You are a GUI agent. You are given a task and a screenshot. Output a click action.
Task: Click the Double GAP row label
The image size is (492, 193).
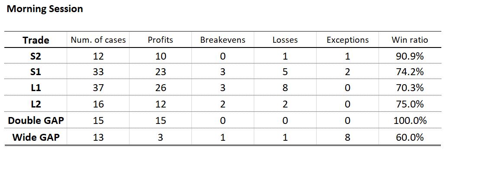36,120
